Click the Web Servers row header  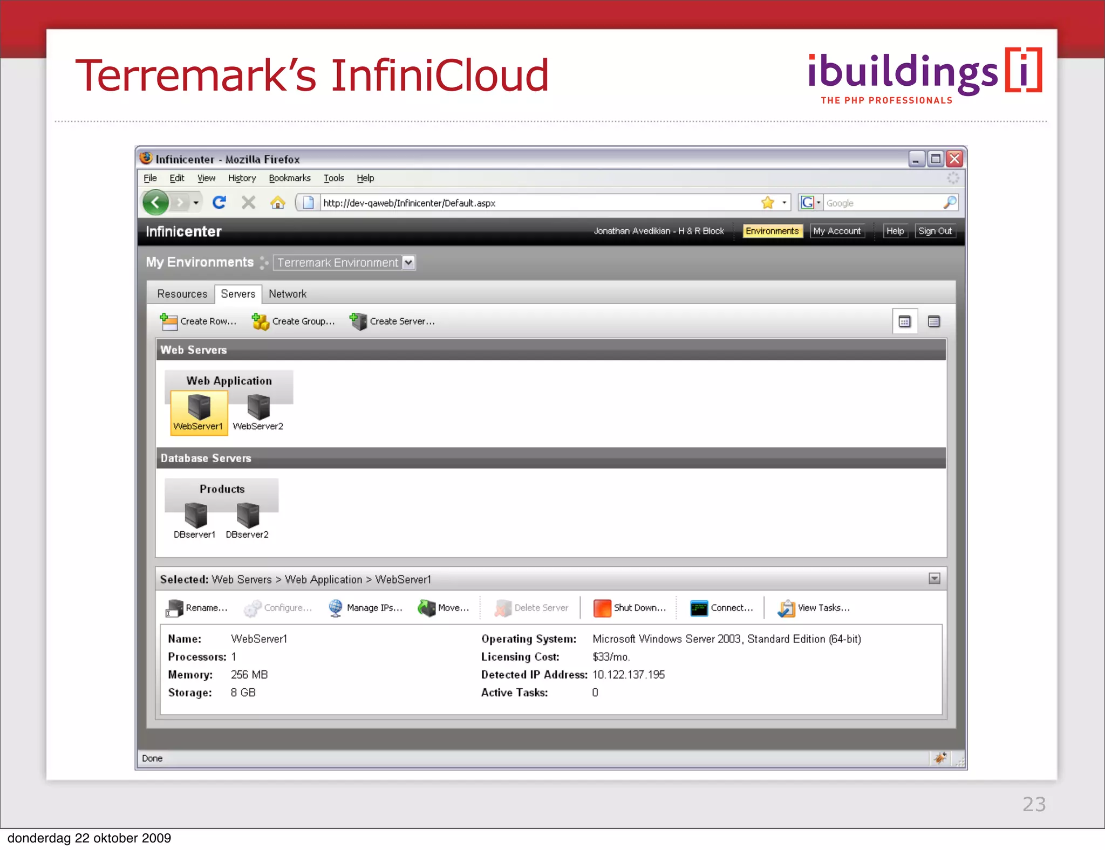click(x=551, y=350)
